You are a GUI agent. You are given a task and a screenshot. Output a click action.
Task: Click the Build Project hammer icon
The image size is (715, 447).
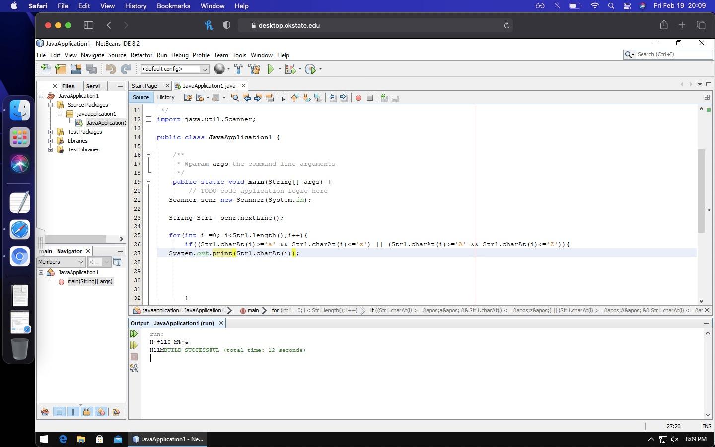[x=238, y=69]
